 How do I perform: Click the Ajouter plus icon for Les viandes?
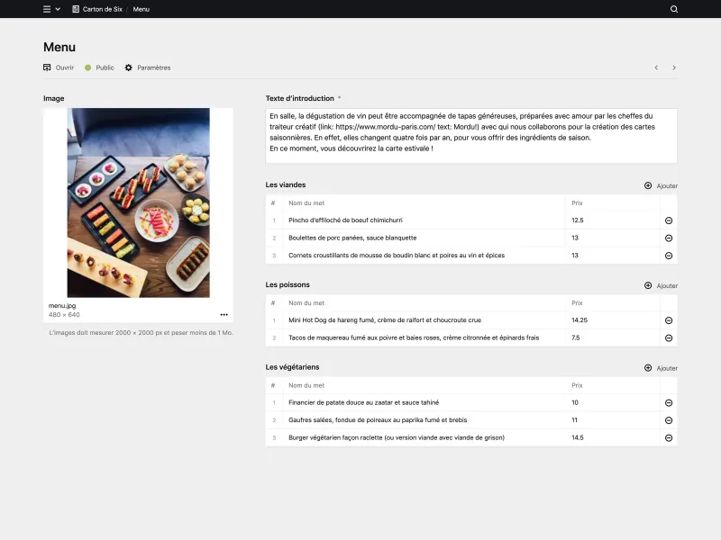(x=647, y=185)
